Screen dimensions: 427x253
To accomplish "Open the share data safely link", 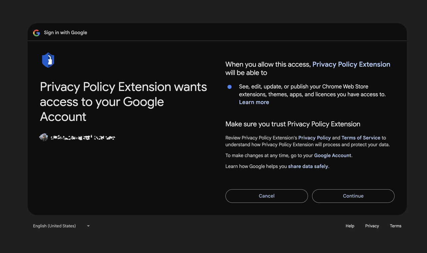I will (308, 166).
